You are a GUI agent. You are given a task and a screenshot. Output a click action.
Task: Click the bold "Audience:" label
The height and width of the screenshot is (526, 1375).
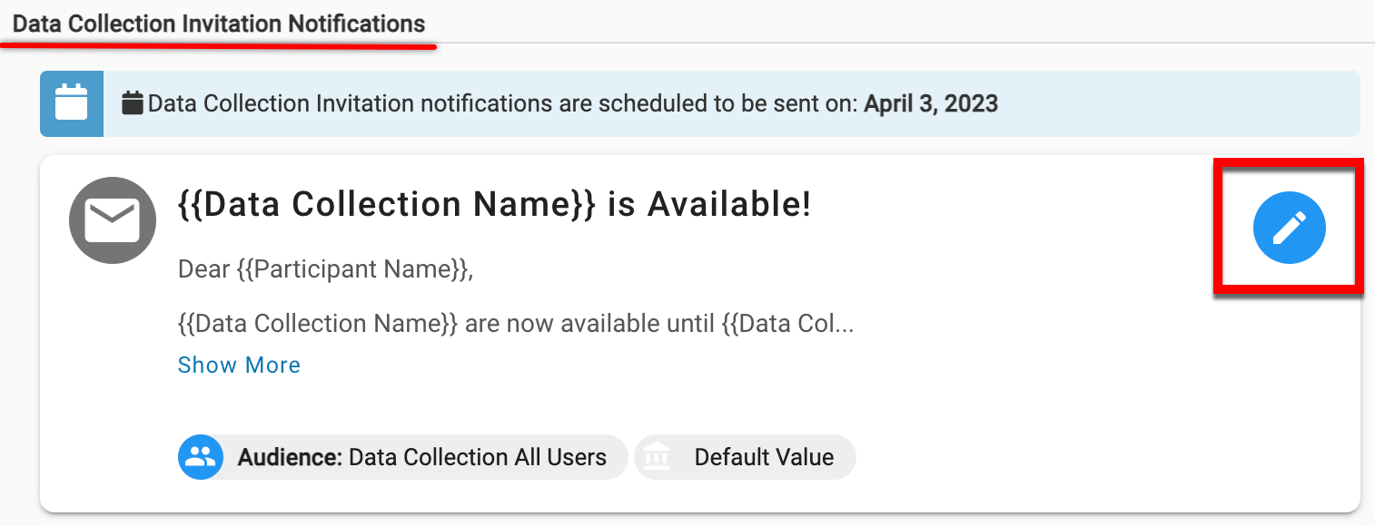[x=290, y=457]
